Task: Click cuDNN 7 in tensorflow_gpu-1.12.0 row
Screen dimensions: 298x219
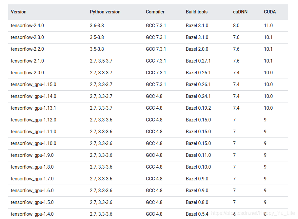Action: pos(234,120)
